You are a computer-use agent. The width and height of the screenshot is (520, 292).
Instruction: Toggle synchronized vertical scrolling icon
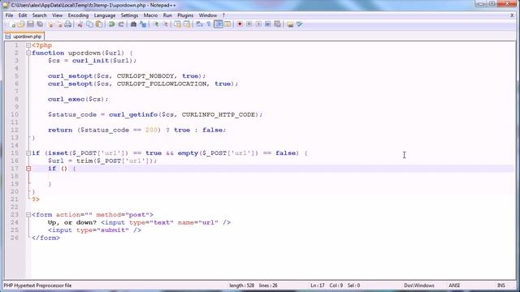[177, 24]
